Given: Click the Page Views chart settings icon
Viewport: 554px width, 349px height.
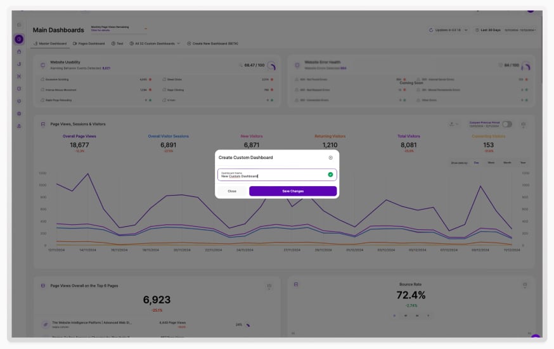Looking at the screenshot, I should [x=524, y=124].
